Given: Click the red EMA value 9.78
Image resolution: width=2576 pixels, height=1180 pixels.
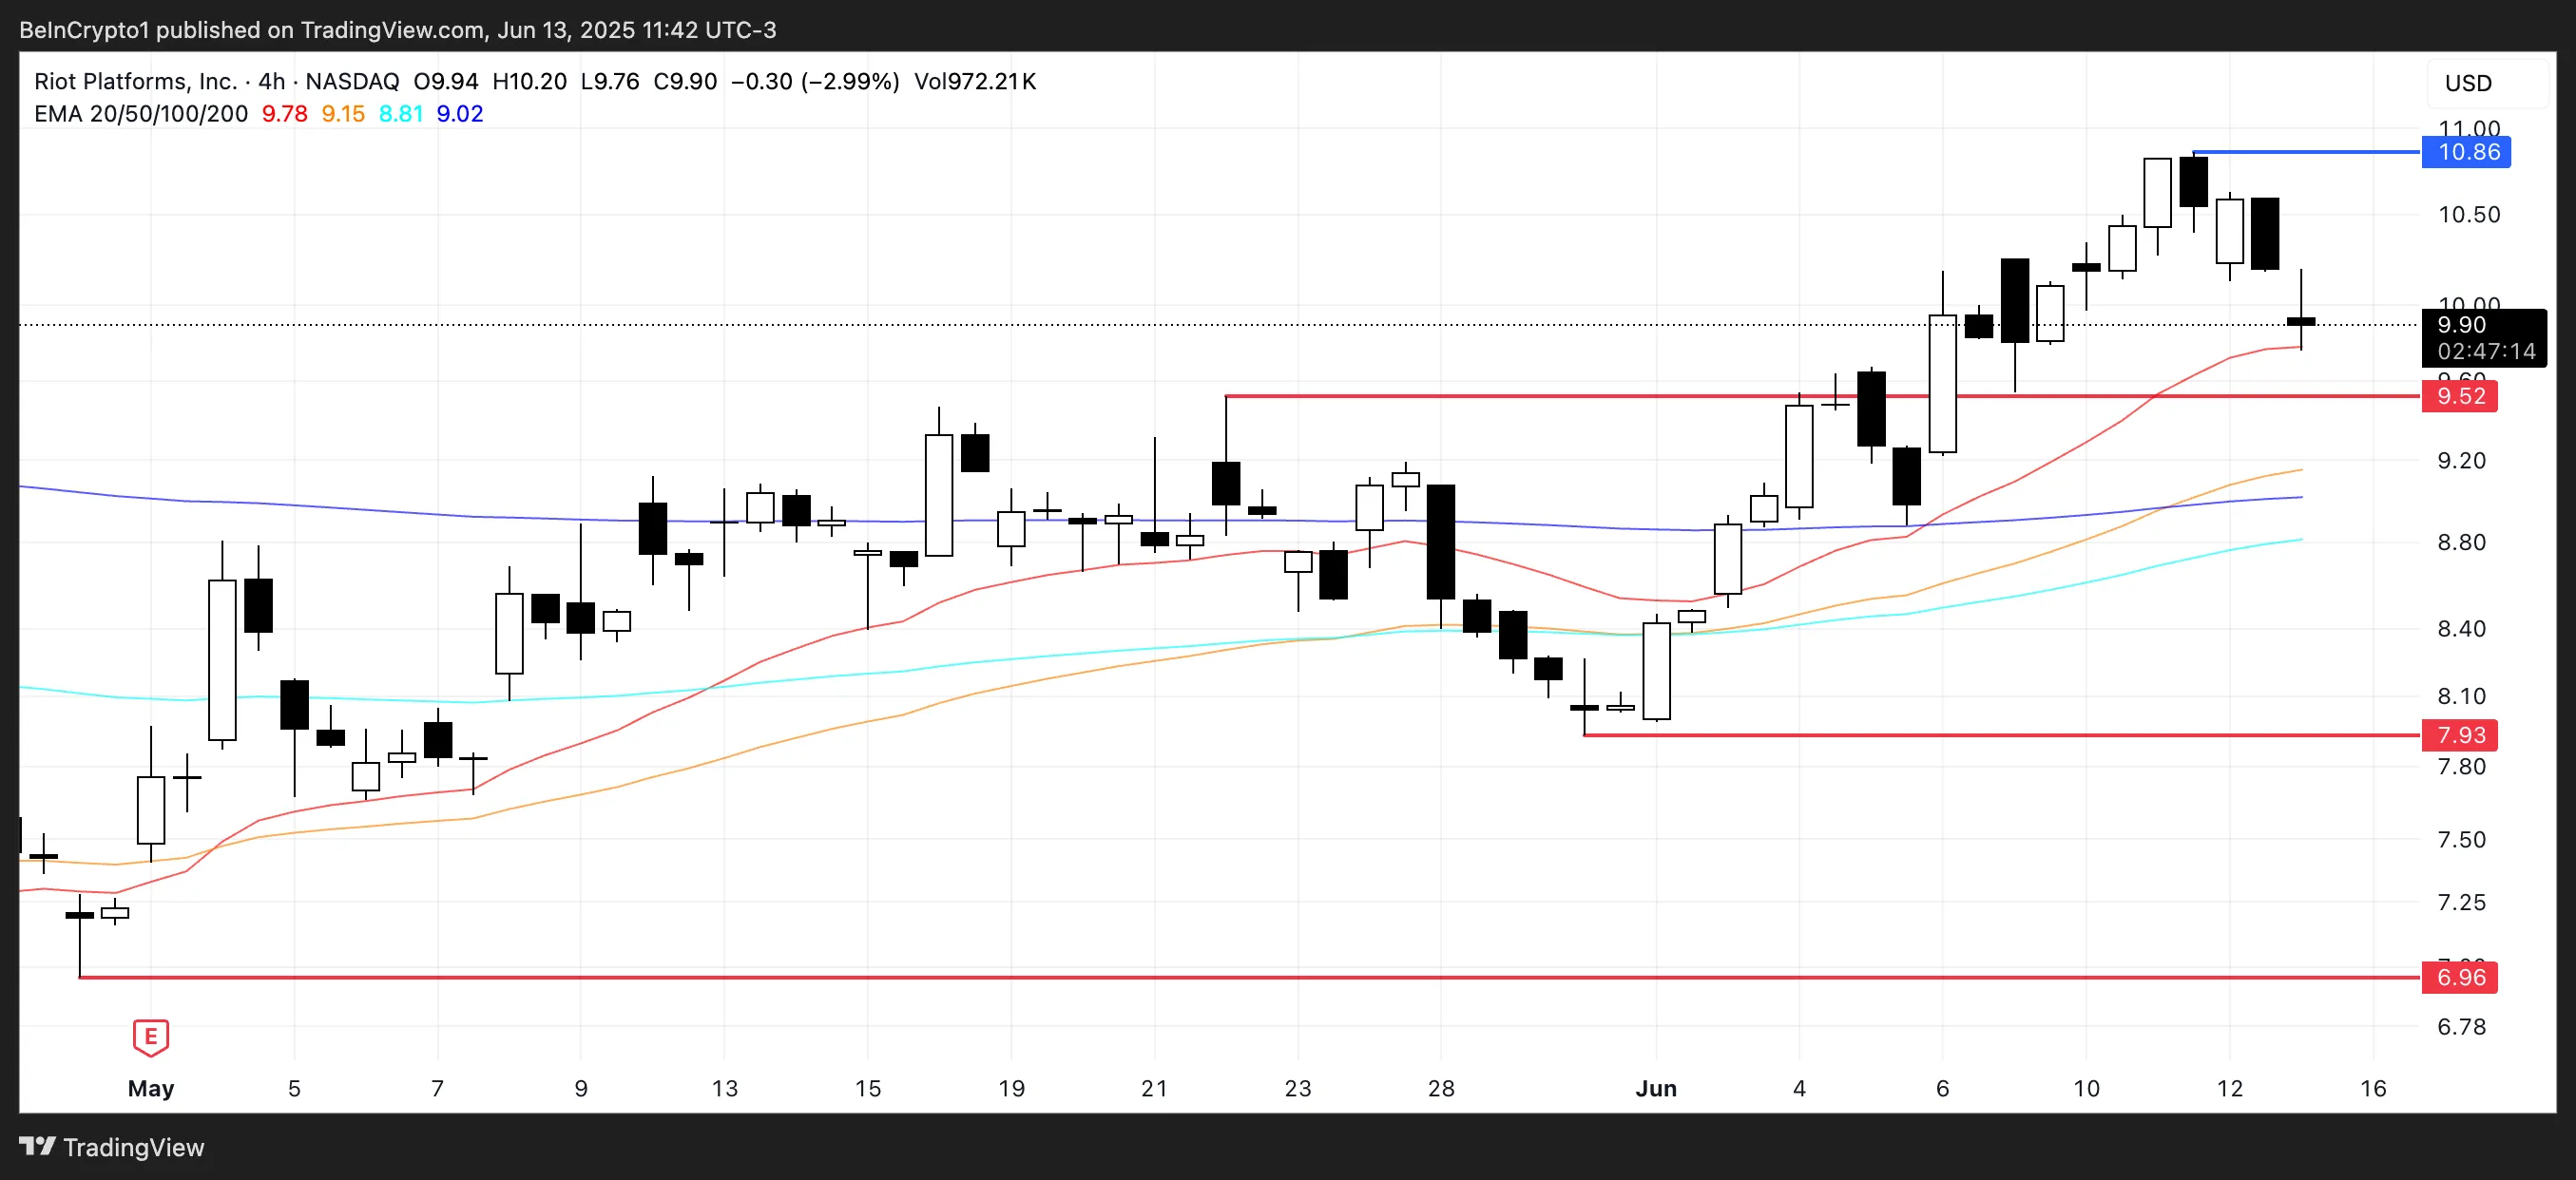Looking at the screenshot, I should pyautogui.click(x=285, y=114).
